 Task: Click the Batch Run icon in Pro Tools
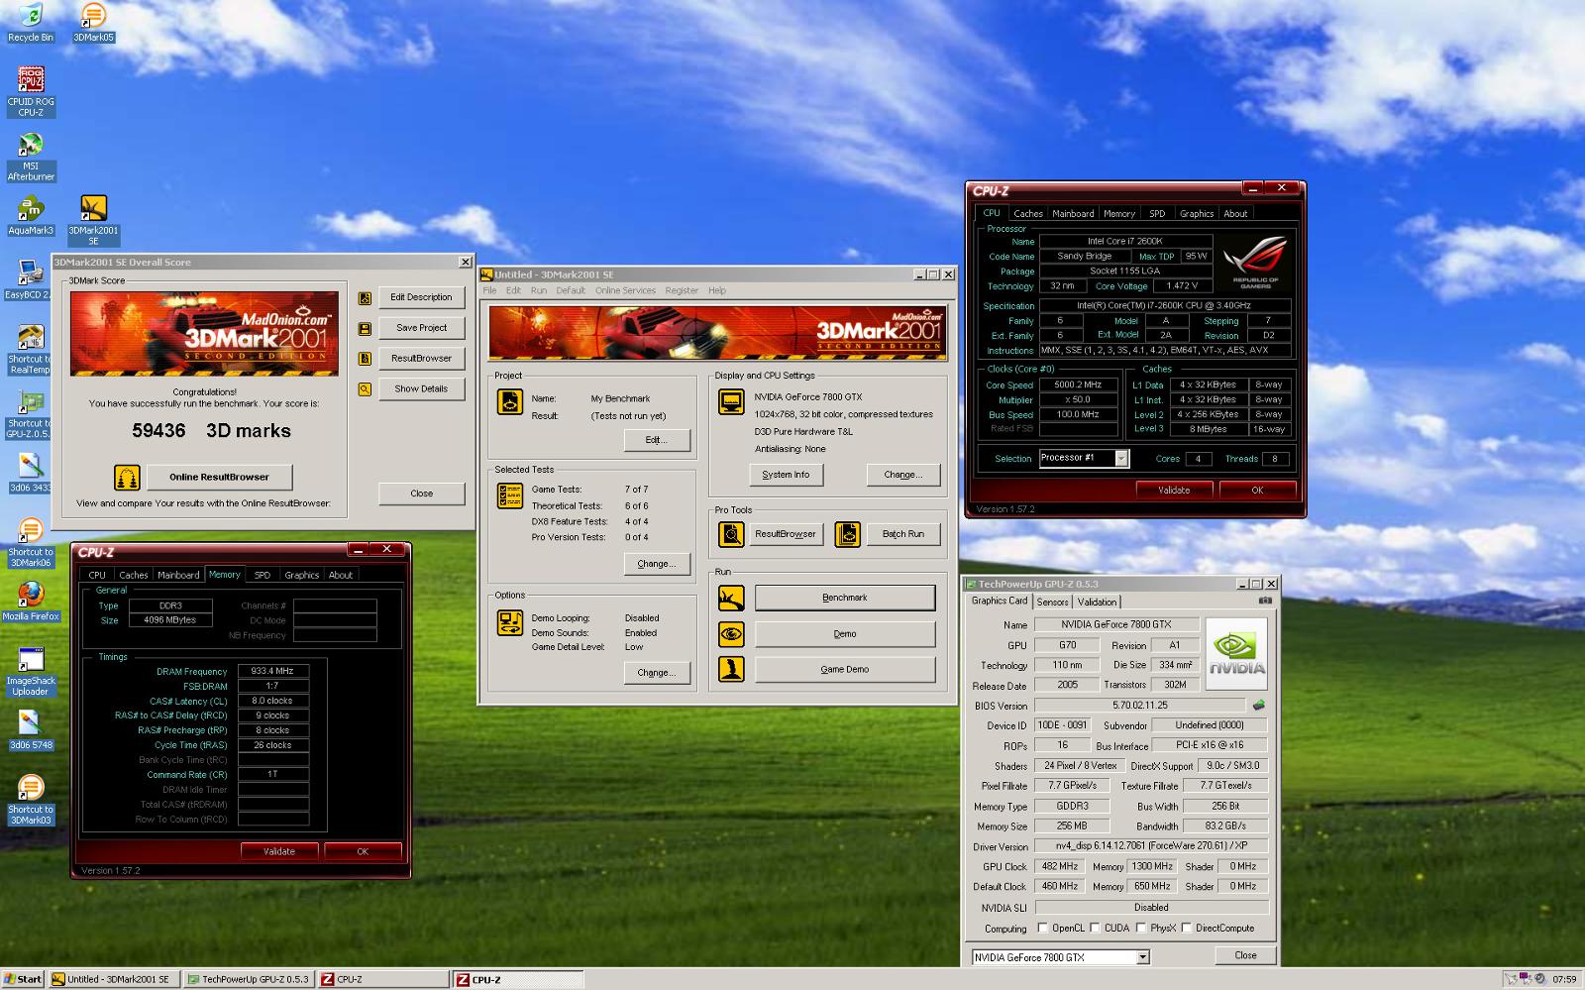(847, 534)
